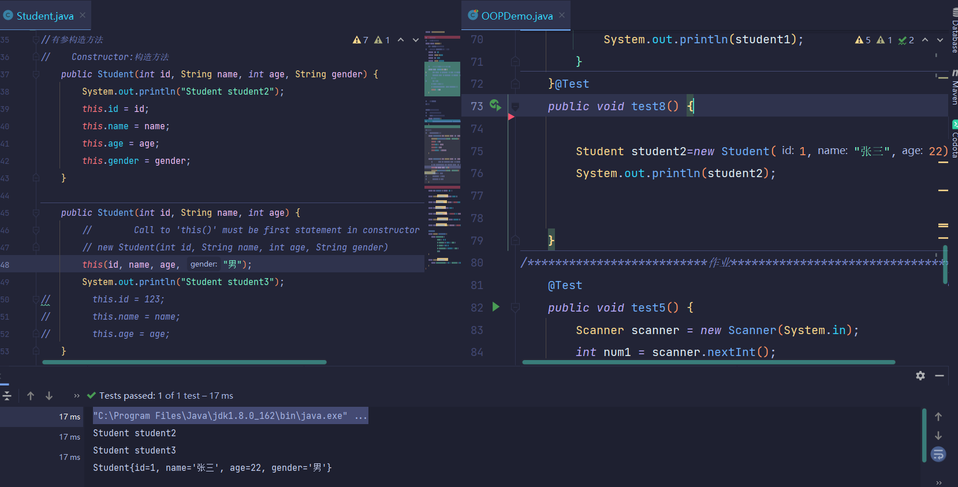The width and height of the screenshot is (958, 487).
Task: Run test8 via gutter icon on line 73
Action: tap(495, 105)
